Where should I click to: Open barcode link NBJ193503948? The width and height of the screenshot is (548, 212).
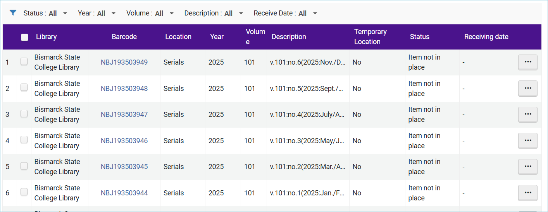[x=124, y=89]
